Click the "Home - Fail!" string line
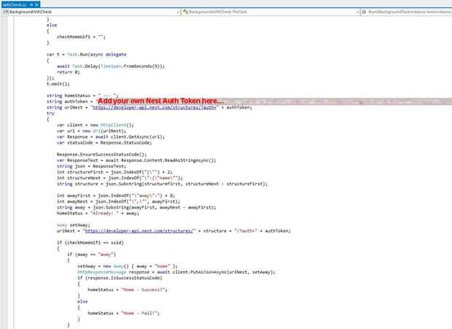The width and height of the screenshot is (452, 329). coord(124,313)
